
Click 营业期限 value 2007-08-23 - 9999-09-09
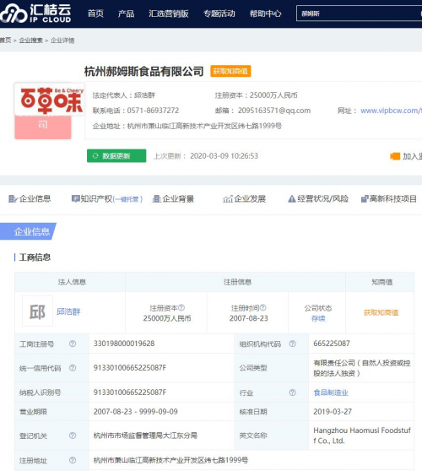tap(135, 412)
